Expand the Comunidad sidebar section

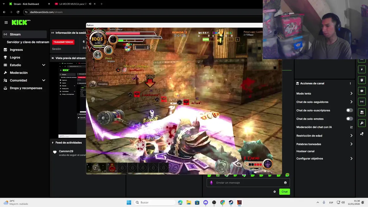(x=44, y=80)
